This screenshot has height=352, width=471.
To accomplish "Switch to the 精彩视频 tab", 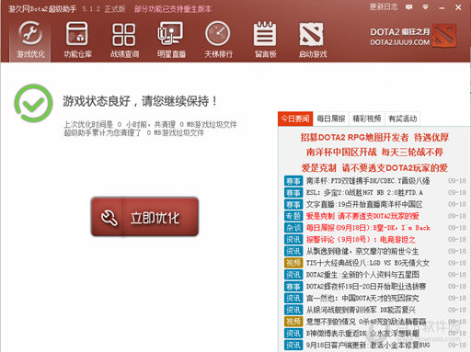I will click(367, 119).
